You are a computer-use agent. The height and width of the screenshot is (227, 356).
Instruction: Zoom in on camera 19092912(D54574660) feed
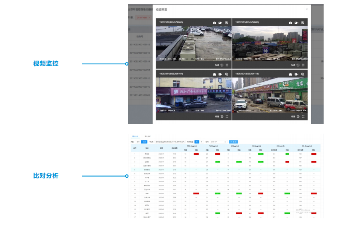[x=226, y=23]
